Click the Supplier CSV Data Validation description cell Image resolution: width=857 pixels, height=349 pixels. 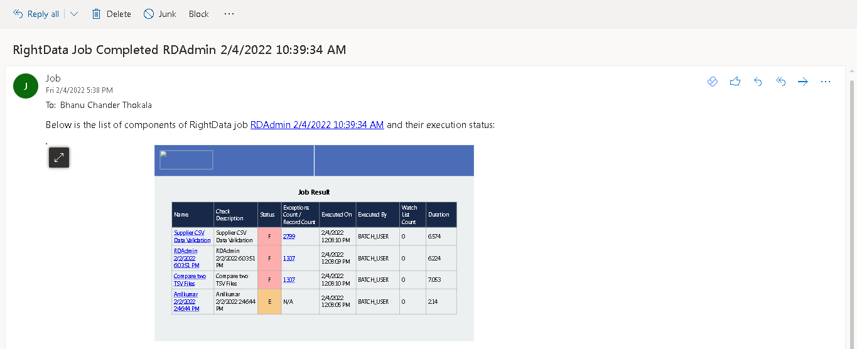[235, 237]
